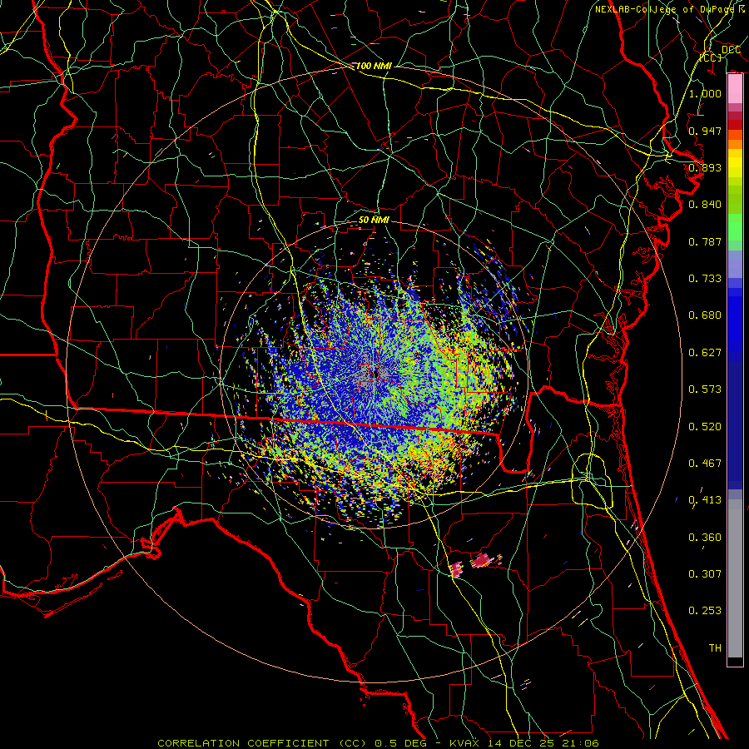Viewport: 749px width, 749px height.
Task: Click the 50 NMI range ring label
Action: (374, 220)
